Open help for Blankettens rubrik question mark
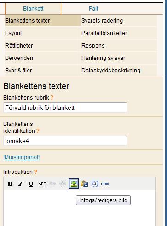Viewport: 167px width, 226px height. [52, 98]
